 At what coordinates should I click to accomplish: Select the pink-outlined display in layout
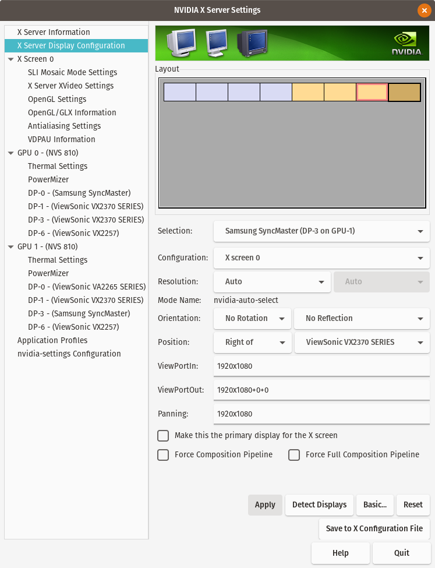click(x=372, y=92)
